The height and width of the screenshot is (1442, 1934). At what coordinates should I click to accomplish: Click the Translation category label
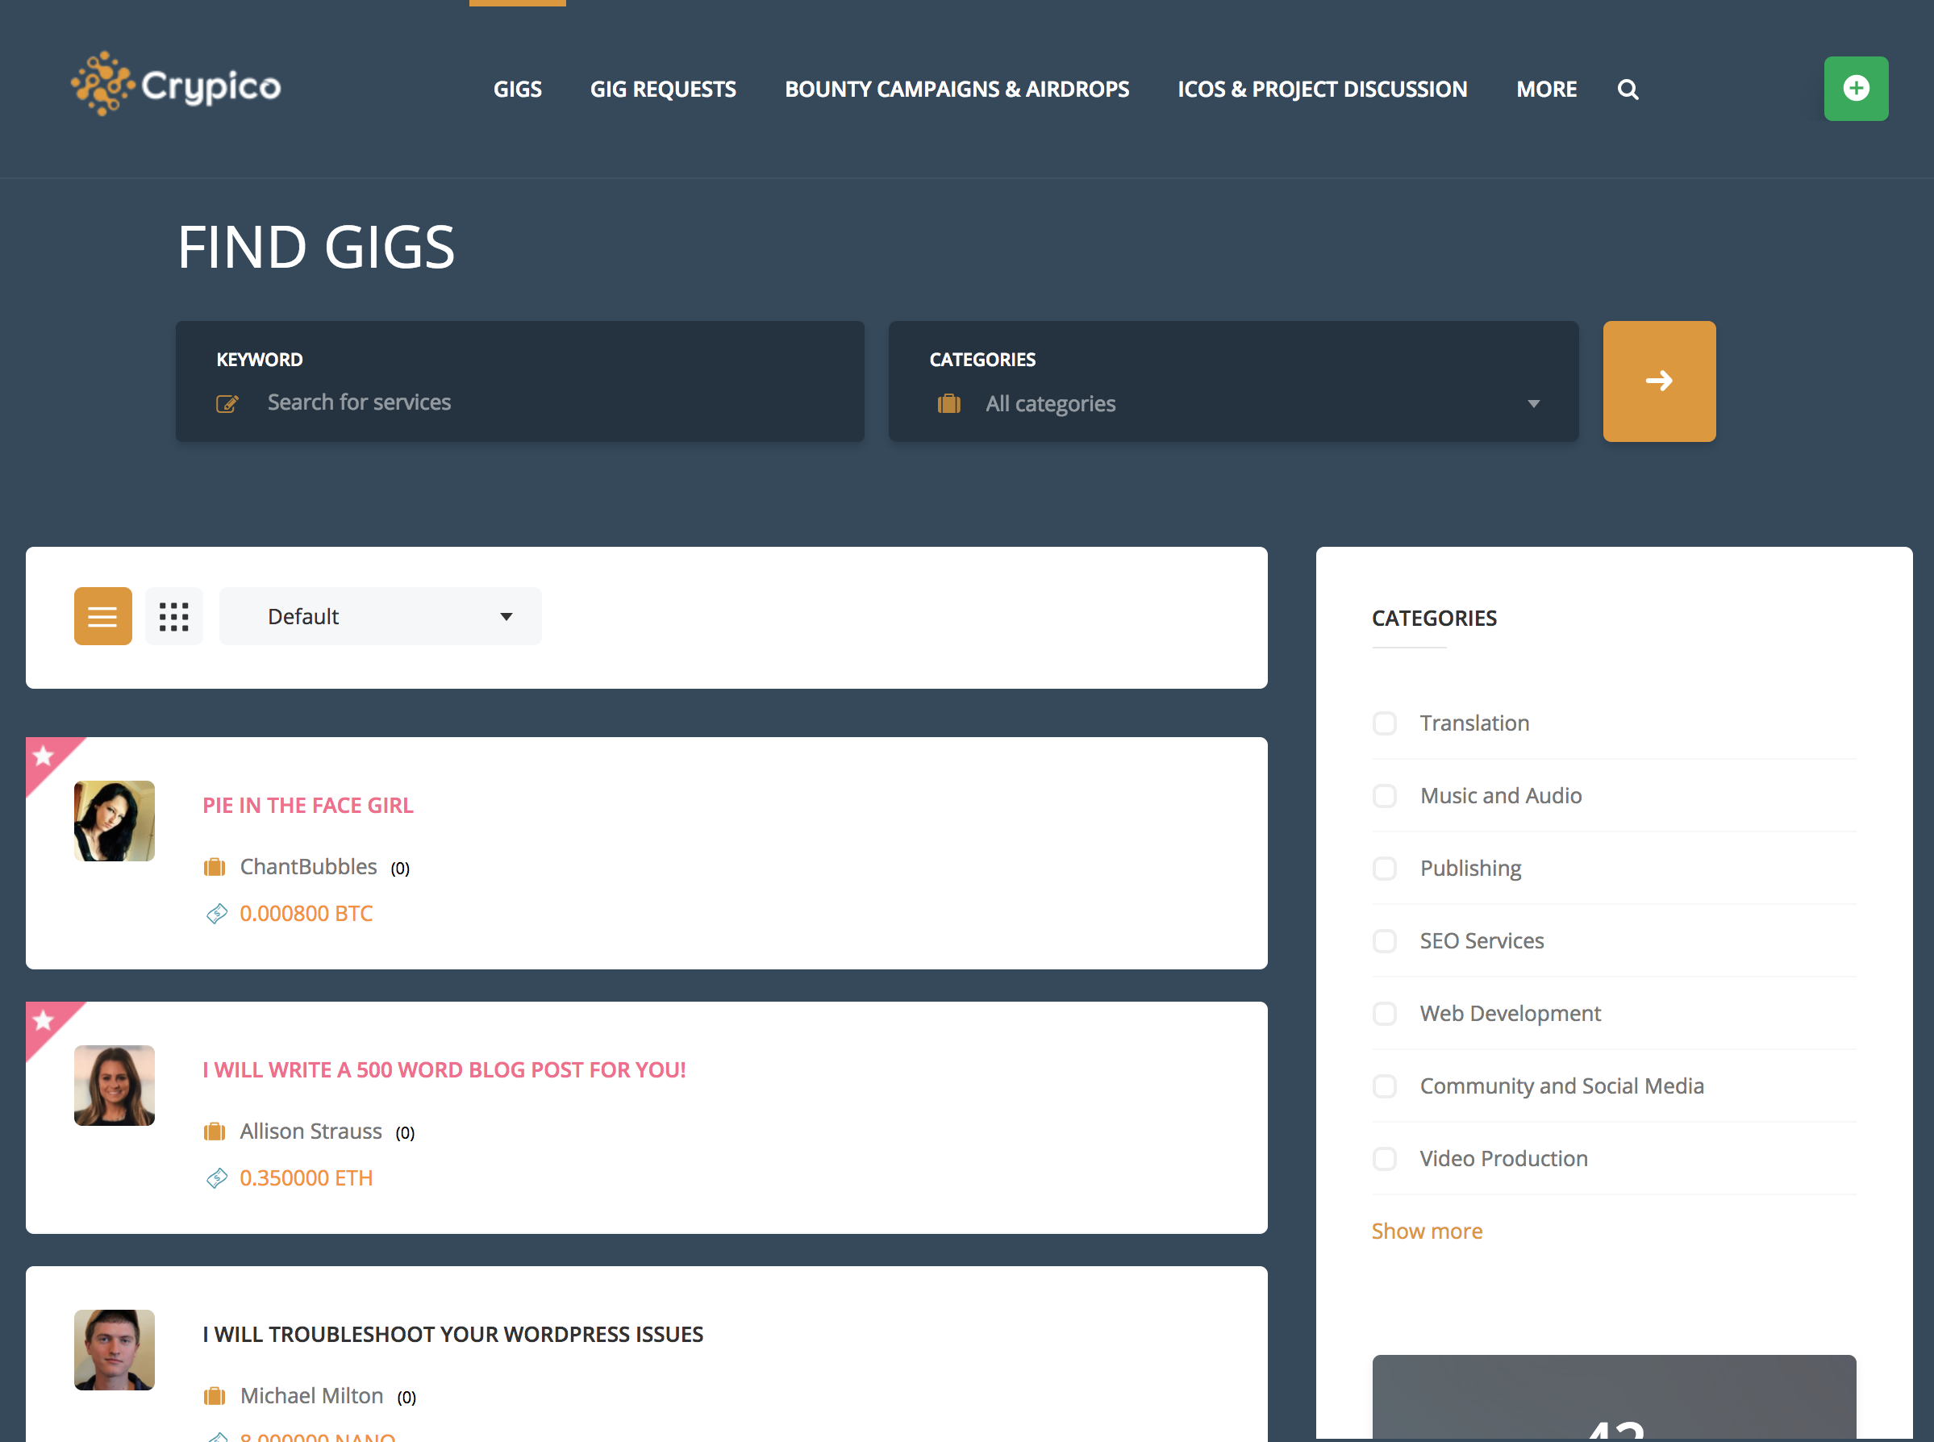(x=1474, y=723)
